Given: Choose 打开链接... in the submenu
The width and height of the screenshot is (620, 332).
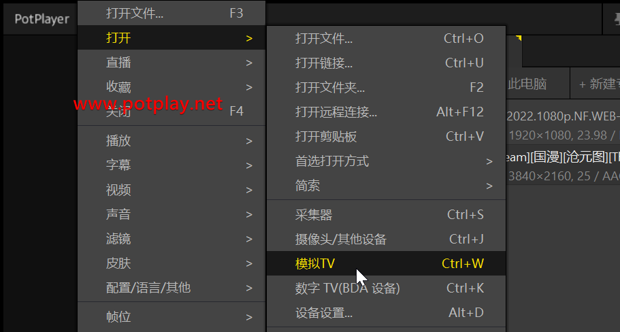Looking at the screenshot, I should (387, 63).
